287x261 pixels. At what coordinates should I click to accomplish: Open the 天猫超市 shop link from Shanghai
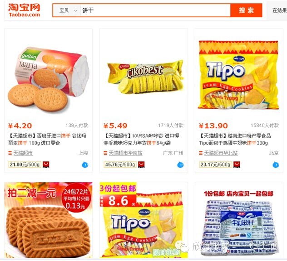tap(23, 153)
